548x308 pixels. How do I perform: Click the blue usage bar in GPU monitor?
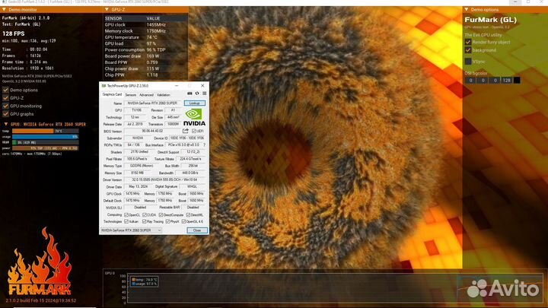(x=45, y=137)
